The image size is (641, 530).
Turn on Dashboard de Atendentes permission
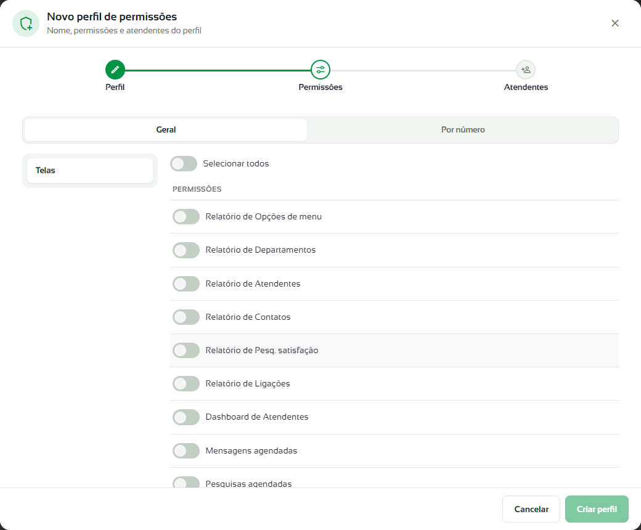186,417
